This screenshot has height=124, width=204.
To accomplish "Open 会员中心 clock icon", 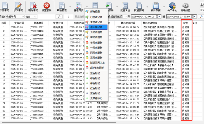I will pyautogui.click(x=172, y=6).
